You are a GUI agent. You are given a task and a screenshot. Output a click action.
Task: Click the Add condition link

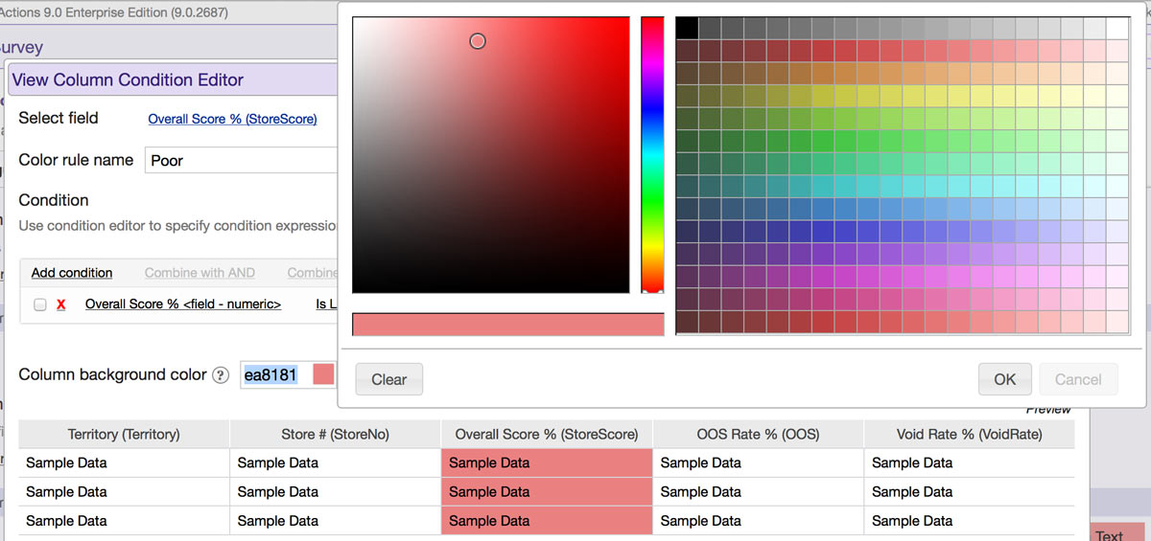pyautogui.click(x=72, y=273)
